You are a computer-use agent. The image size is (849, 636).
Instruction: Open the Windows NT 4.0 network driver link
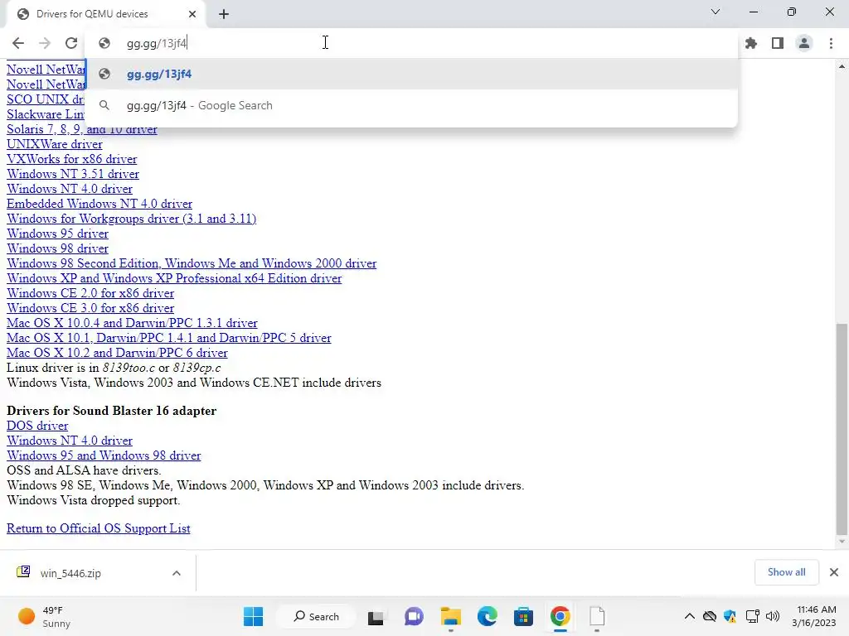[x=70, y=190]
